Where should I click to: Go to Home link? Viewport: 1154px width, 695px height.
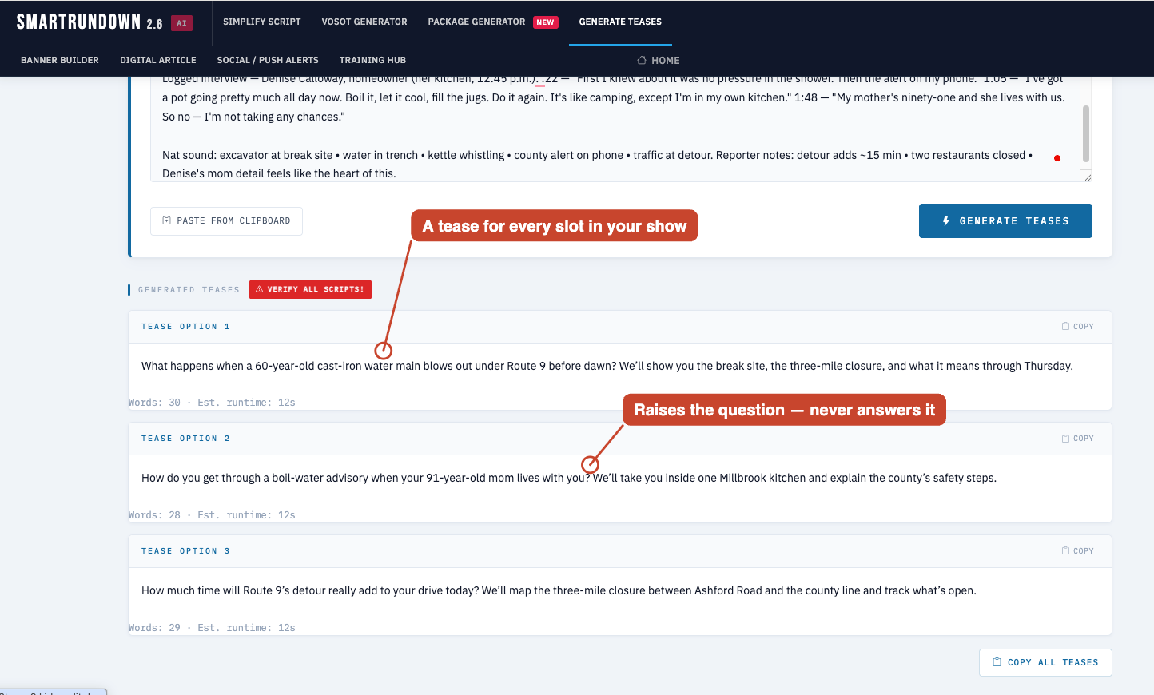(659, 61)
